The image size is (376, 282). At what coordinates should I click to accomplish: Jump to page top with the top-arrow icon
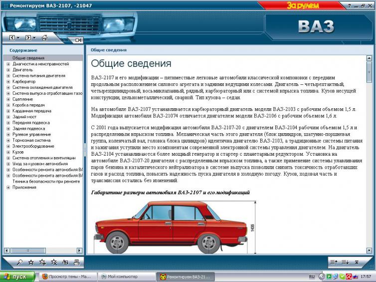click(357, 263)
